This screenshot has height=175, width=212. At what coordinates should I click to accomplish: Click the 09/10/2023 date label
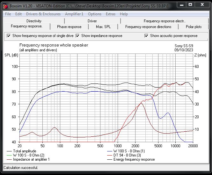184,50
